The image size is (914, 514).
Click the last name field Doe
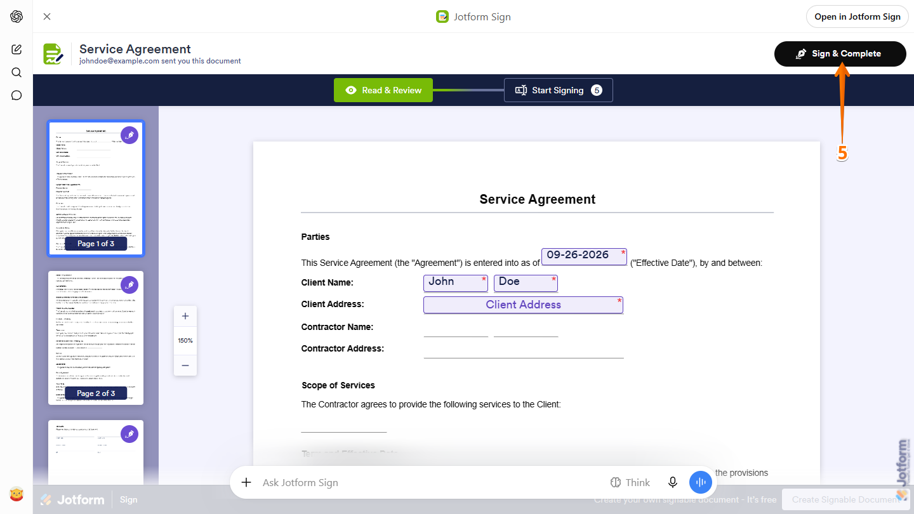(526, 283)
